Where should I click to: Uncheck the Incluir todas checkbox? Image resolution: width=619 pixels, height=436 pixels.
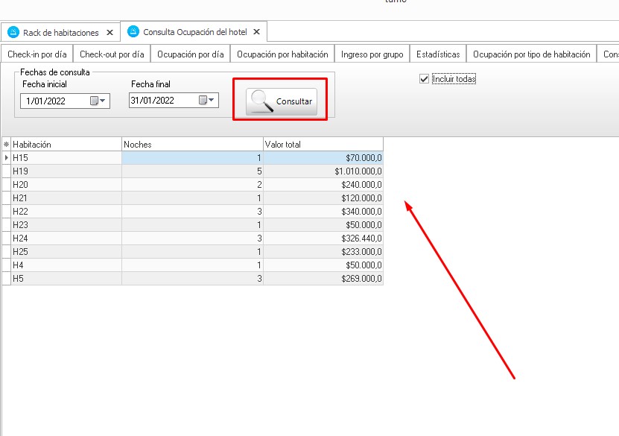425,78
